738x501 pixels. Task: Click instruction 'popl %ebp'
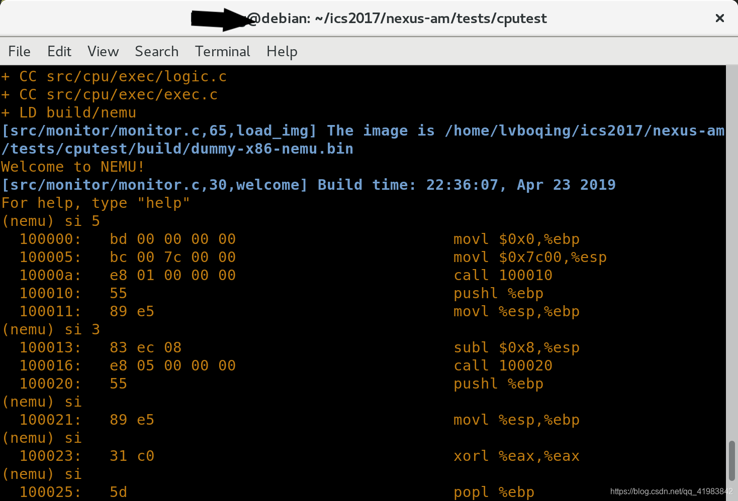click(494, 492)
